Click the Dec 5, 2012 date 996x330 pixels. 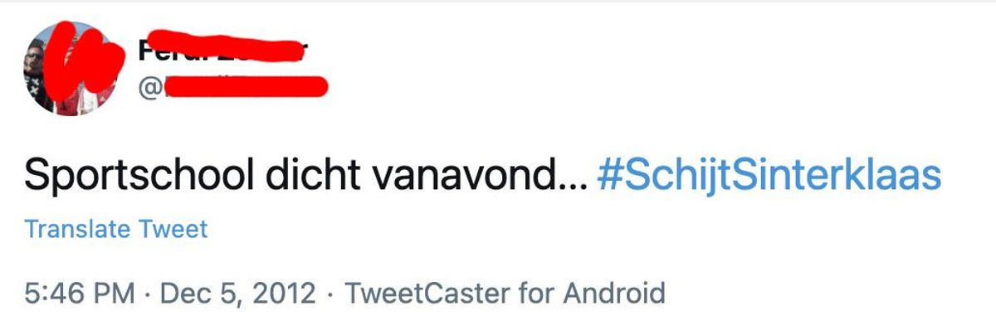[x=237, y=293]
